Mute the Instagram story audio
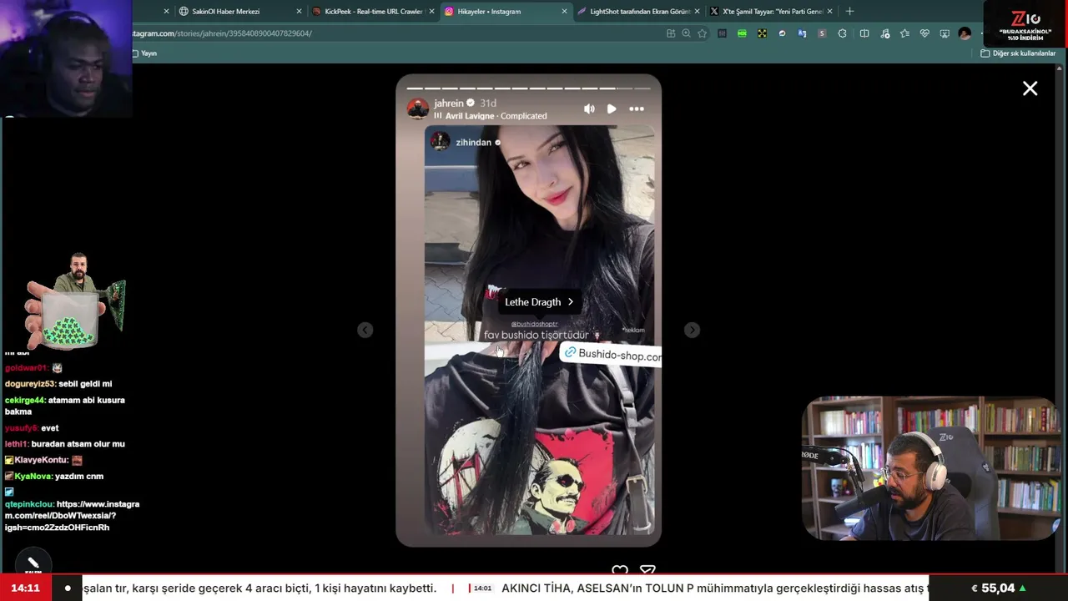Viewport: 1068px width, 601px height. 589,109
